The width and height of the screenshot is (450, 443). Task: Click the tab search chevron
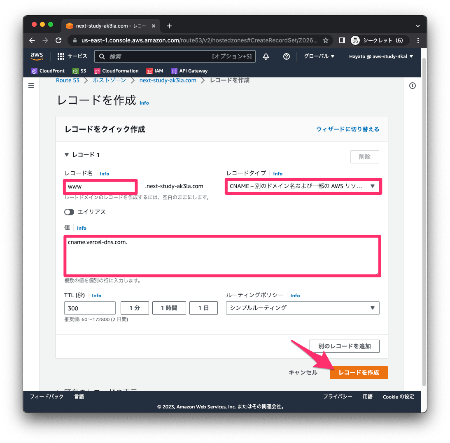click(418, 26)
